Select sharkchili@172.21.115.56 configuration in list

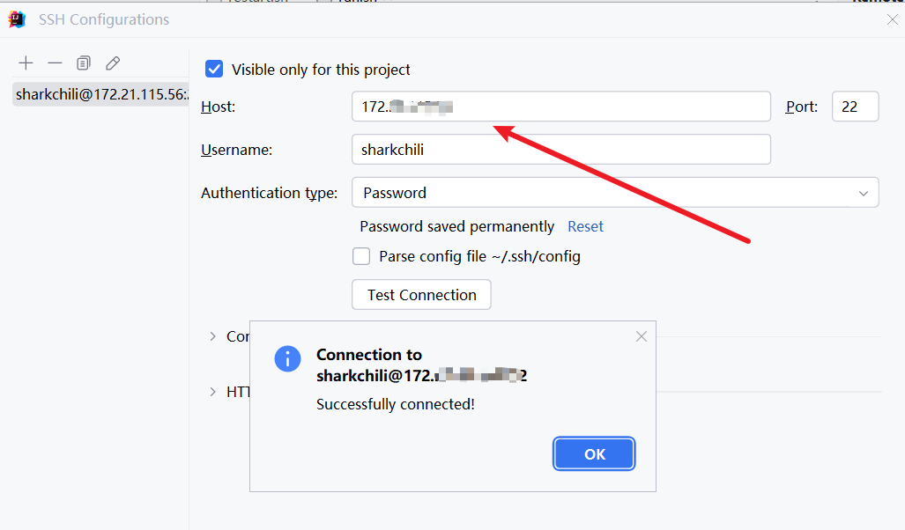[100, 94]
